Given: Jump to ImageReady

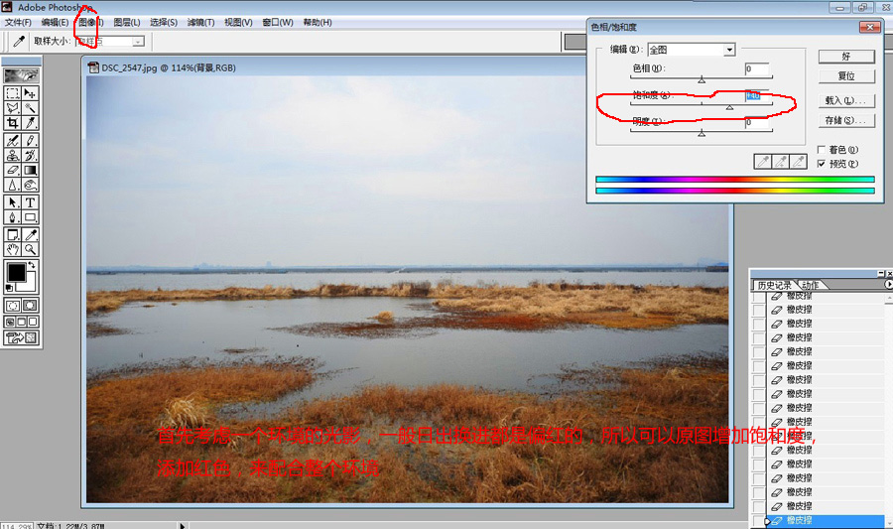Looking at the screenshot, I should point(22,338).
